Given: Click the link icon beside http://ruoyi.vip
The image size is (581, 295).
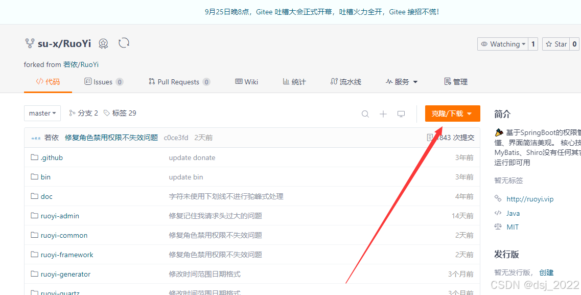Looking at the screenshot, I should click(x=498, y=199).
